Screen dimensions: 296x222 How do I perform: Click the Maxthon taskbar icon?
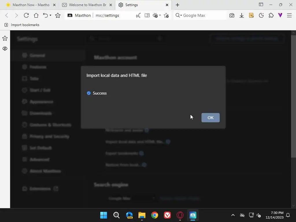click(x=193, y=215)
